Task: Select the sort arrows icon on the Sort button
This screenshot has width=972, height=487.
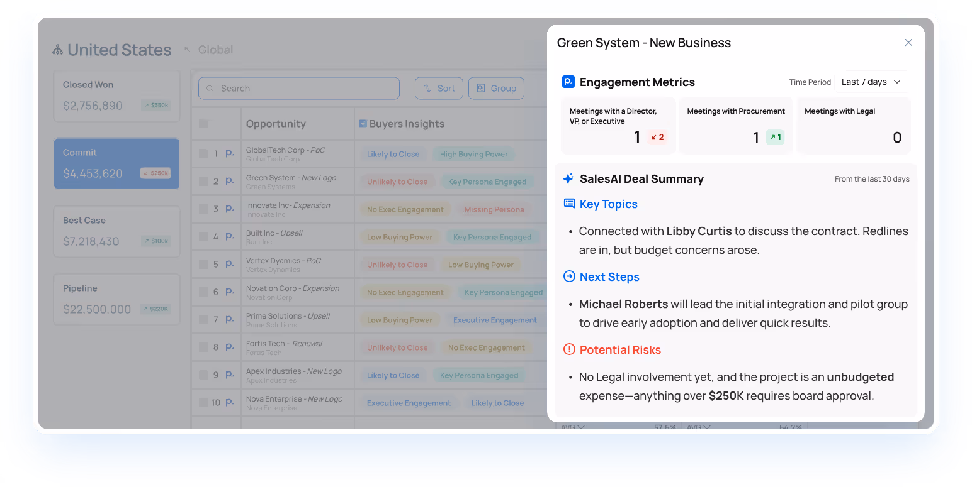Action: tap(427, 88)
